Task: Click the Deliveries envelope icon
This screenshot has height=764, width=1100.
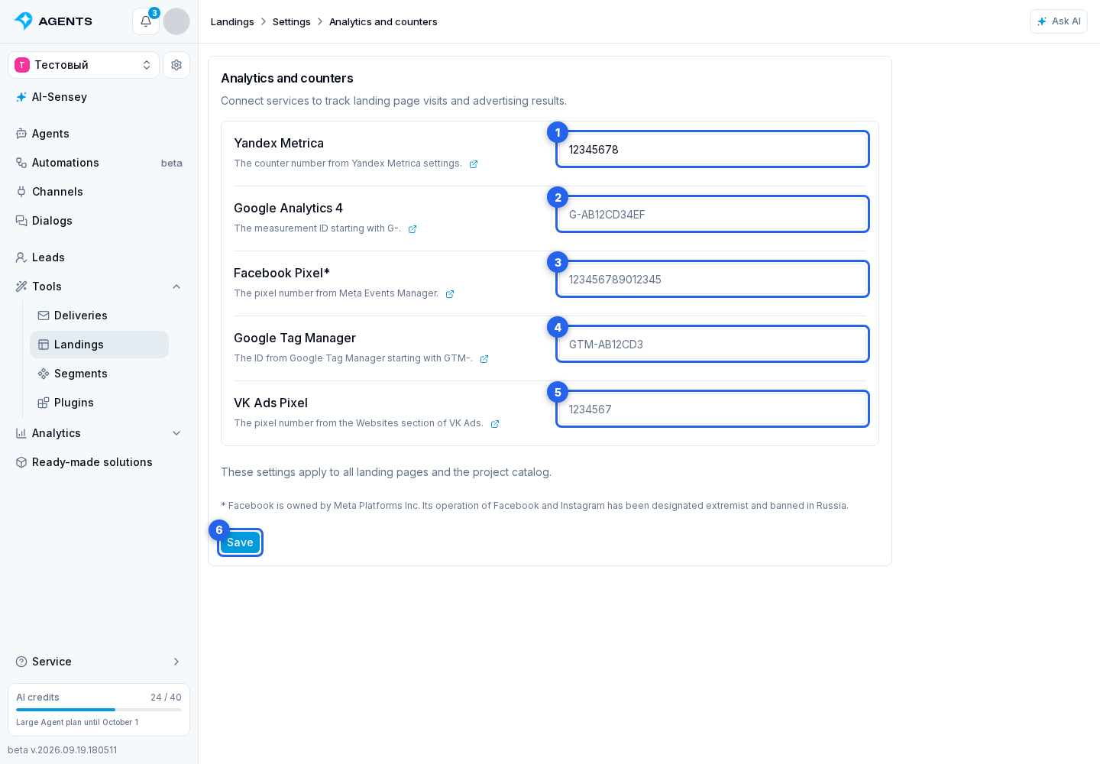Action: tap(44, 316)
